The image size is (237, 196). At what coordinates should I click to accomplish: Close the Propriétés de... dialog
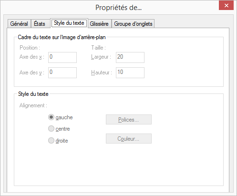click(226, 6)
